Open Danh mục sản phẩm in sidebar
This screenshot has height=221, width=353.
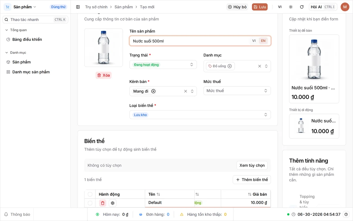pos(31,72)
